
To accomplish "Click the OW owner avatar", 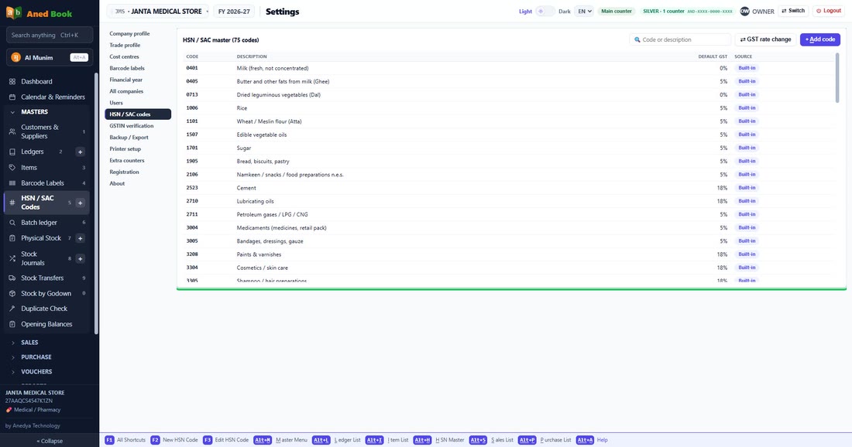I will pos(744,12).
